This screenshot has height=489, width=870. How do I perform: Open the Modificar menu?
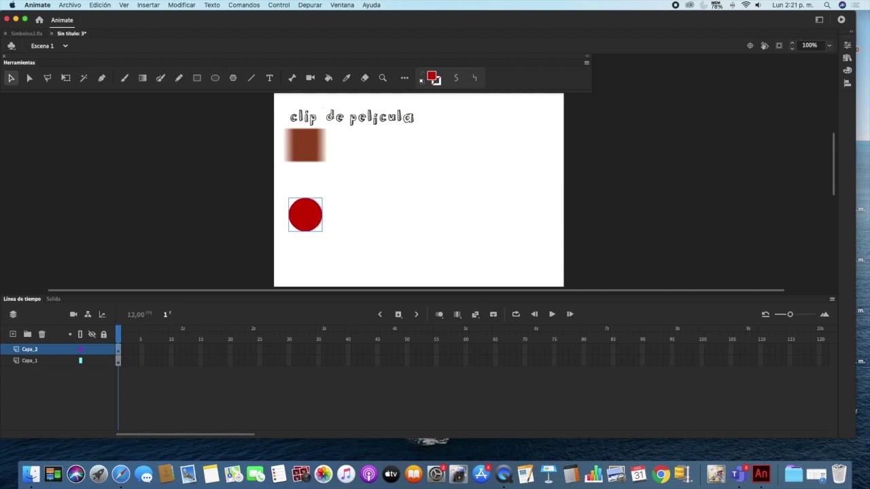pos(181,5)
